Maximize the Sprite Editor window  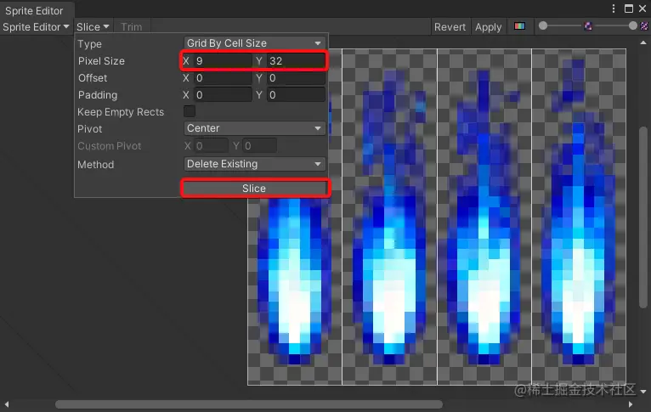629,8
